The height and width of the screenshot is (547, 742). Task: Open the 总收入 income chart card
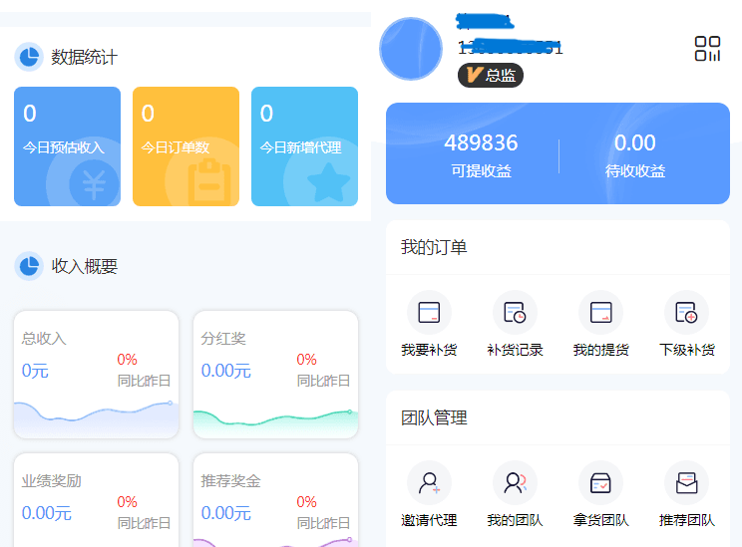coord(96,374)
